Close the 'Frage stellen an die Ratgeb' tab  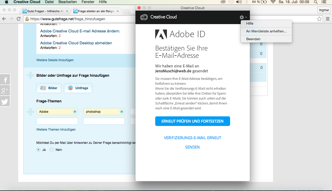click(118, 11)
